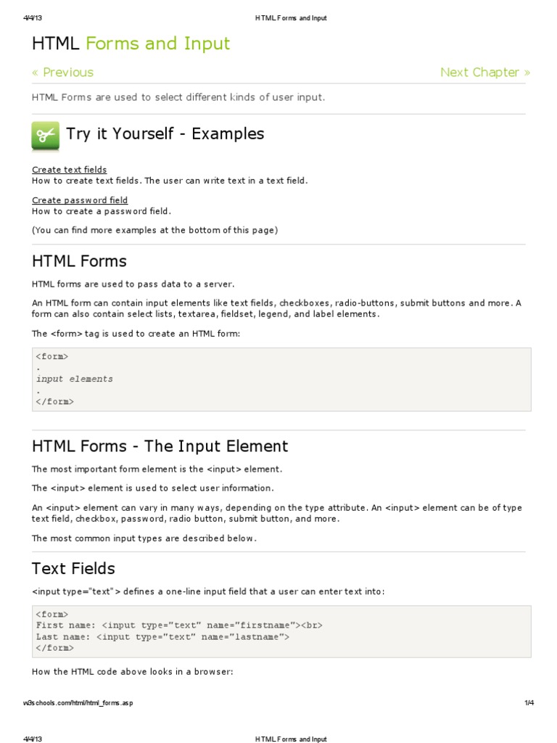Click the 'Try it Yourself - Examples' heading
This screenshot has height=743, width=557.
tap(165, 134)
